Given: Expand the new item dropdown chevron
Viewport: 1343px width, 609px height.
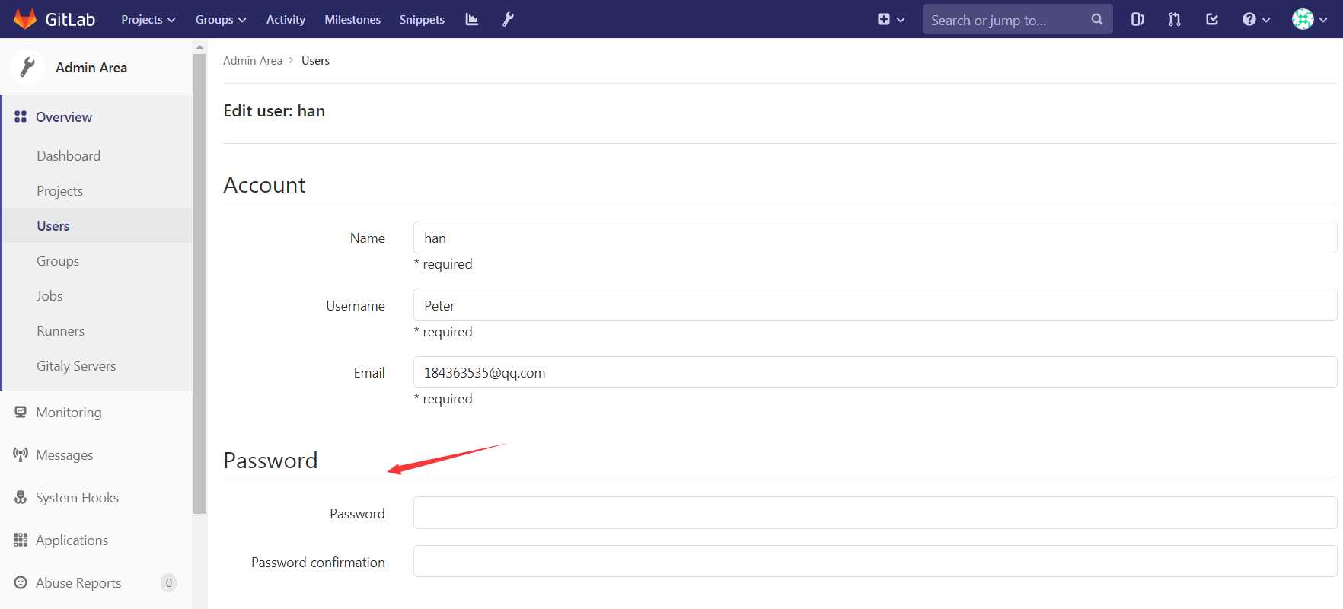Looking at the screenshot, I should coord(901,20).
